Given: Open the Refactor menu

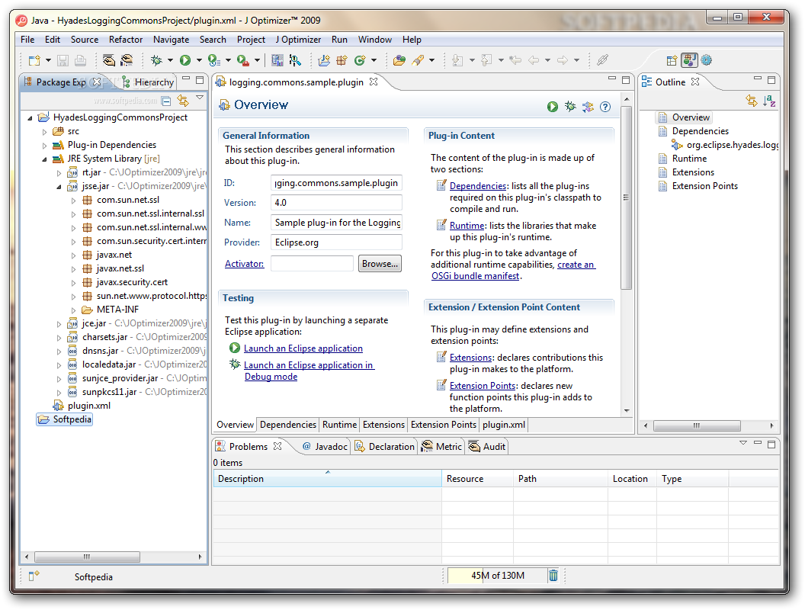Looking at the screenshot, I should (125, 40).
